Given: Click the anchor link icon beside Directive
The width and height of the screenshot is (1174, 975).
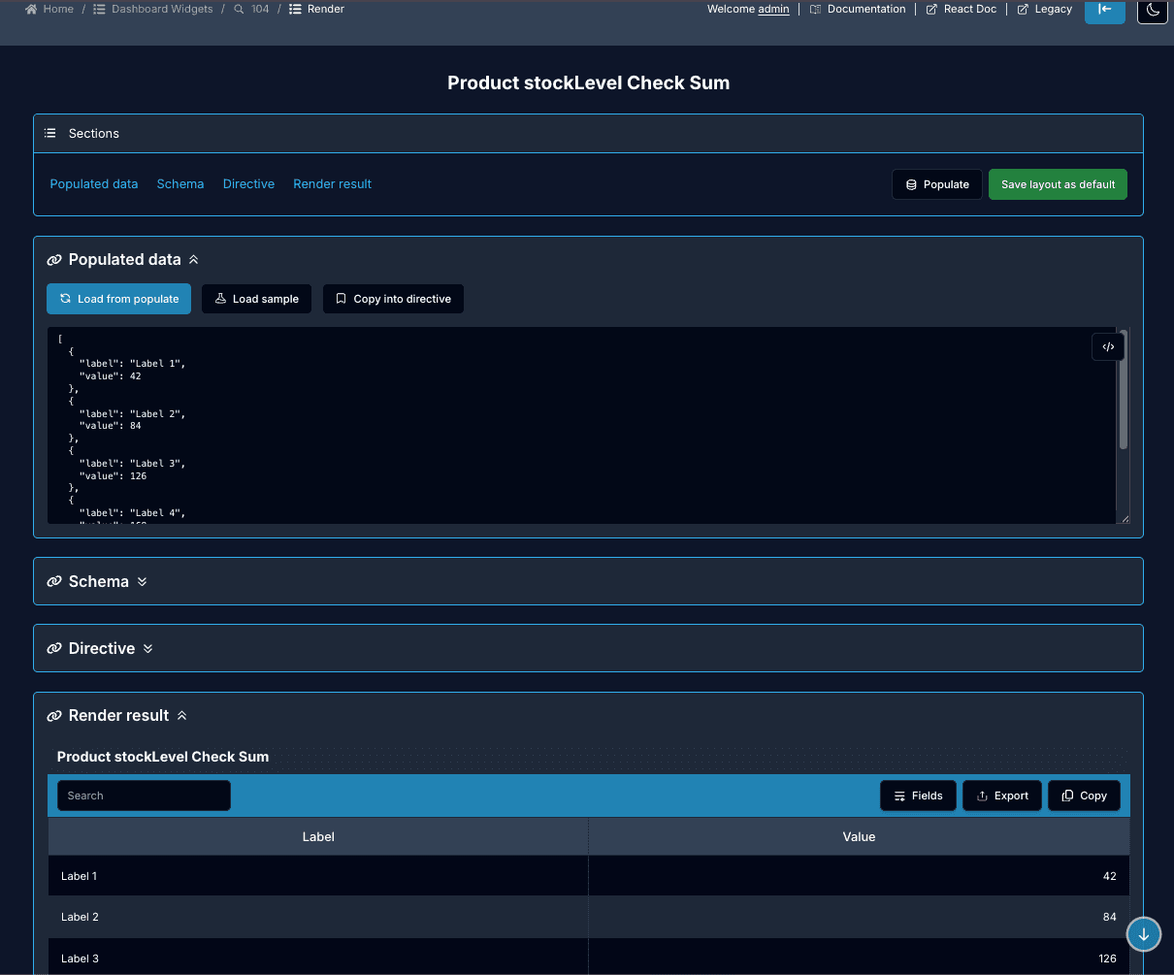Looking at the screenshot, I should coord(54,649).
